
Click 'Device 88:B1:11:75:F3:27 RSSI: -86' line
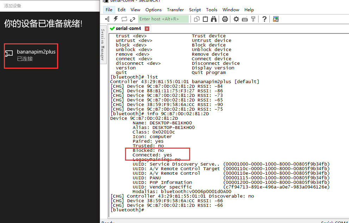click(x=167, y=91)
